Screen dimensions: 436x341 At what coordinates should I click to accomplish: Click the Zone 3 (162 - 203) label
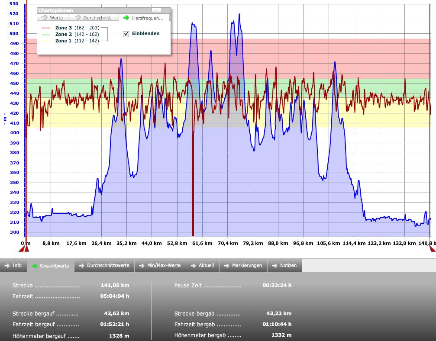click(x=77, y=28)
